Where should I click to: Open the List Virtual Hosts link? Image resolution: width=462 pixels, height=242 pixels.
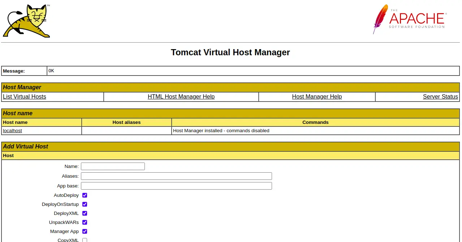25,97
